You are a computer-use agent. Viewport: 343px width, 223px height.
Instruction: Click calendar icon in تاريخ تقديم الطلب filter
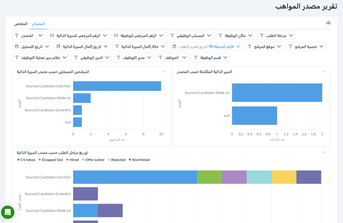(175, 47)
